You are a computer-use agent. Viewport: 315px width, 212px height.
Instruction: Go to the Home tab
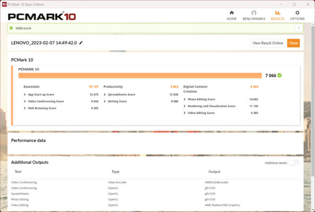point(232,16)
